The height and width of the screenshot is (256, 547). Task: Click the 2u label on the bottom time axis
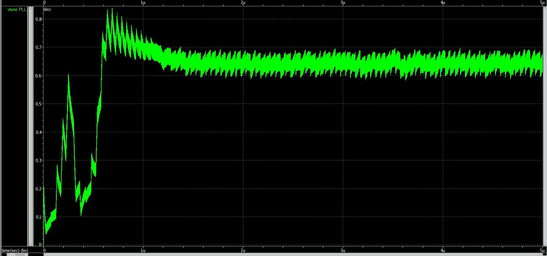[x=243, y=250]
